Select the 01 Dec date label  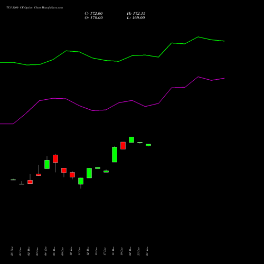coord(21,251)
